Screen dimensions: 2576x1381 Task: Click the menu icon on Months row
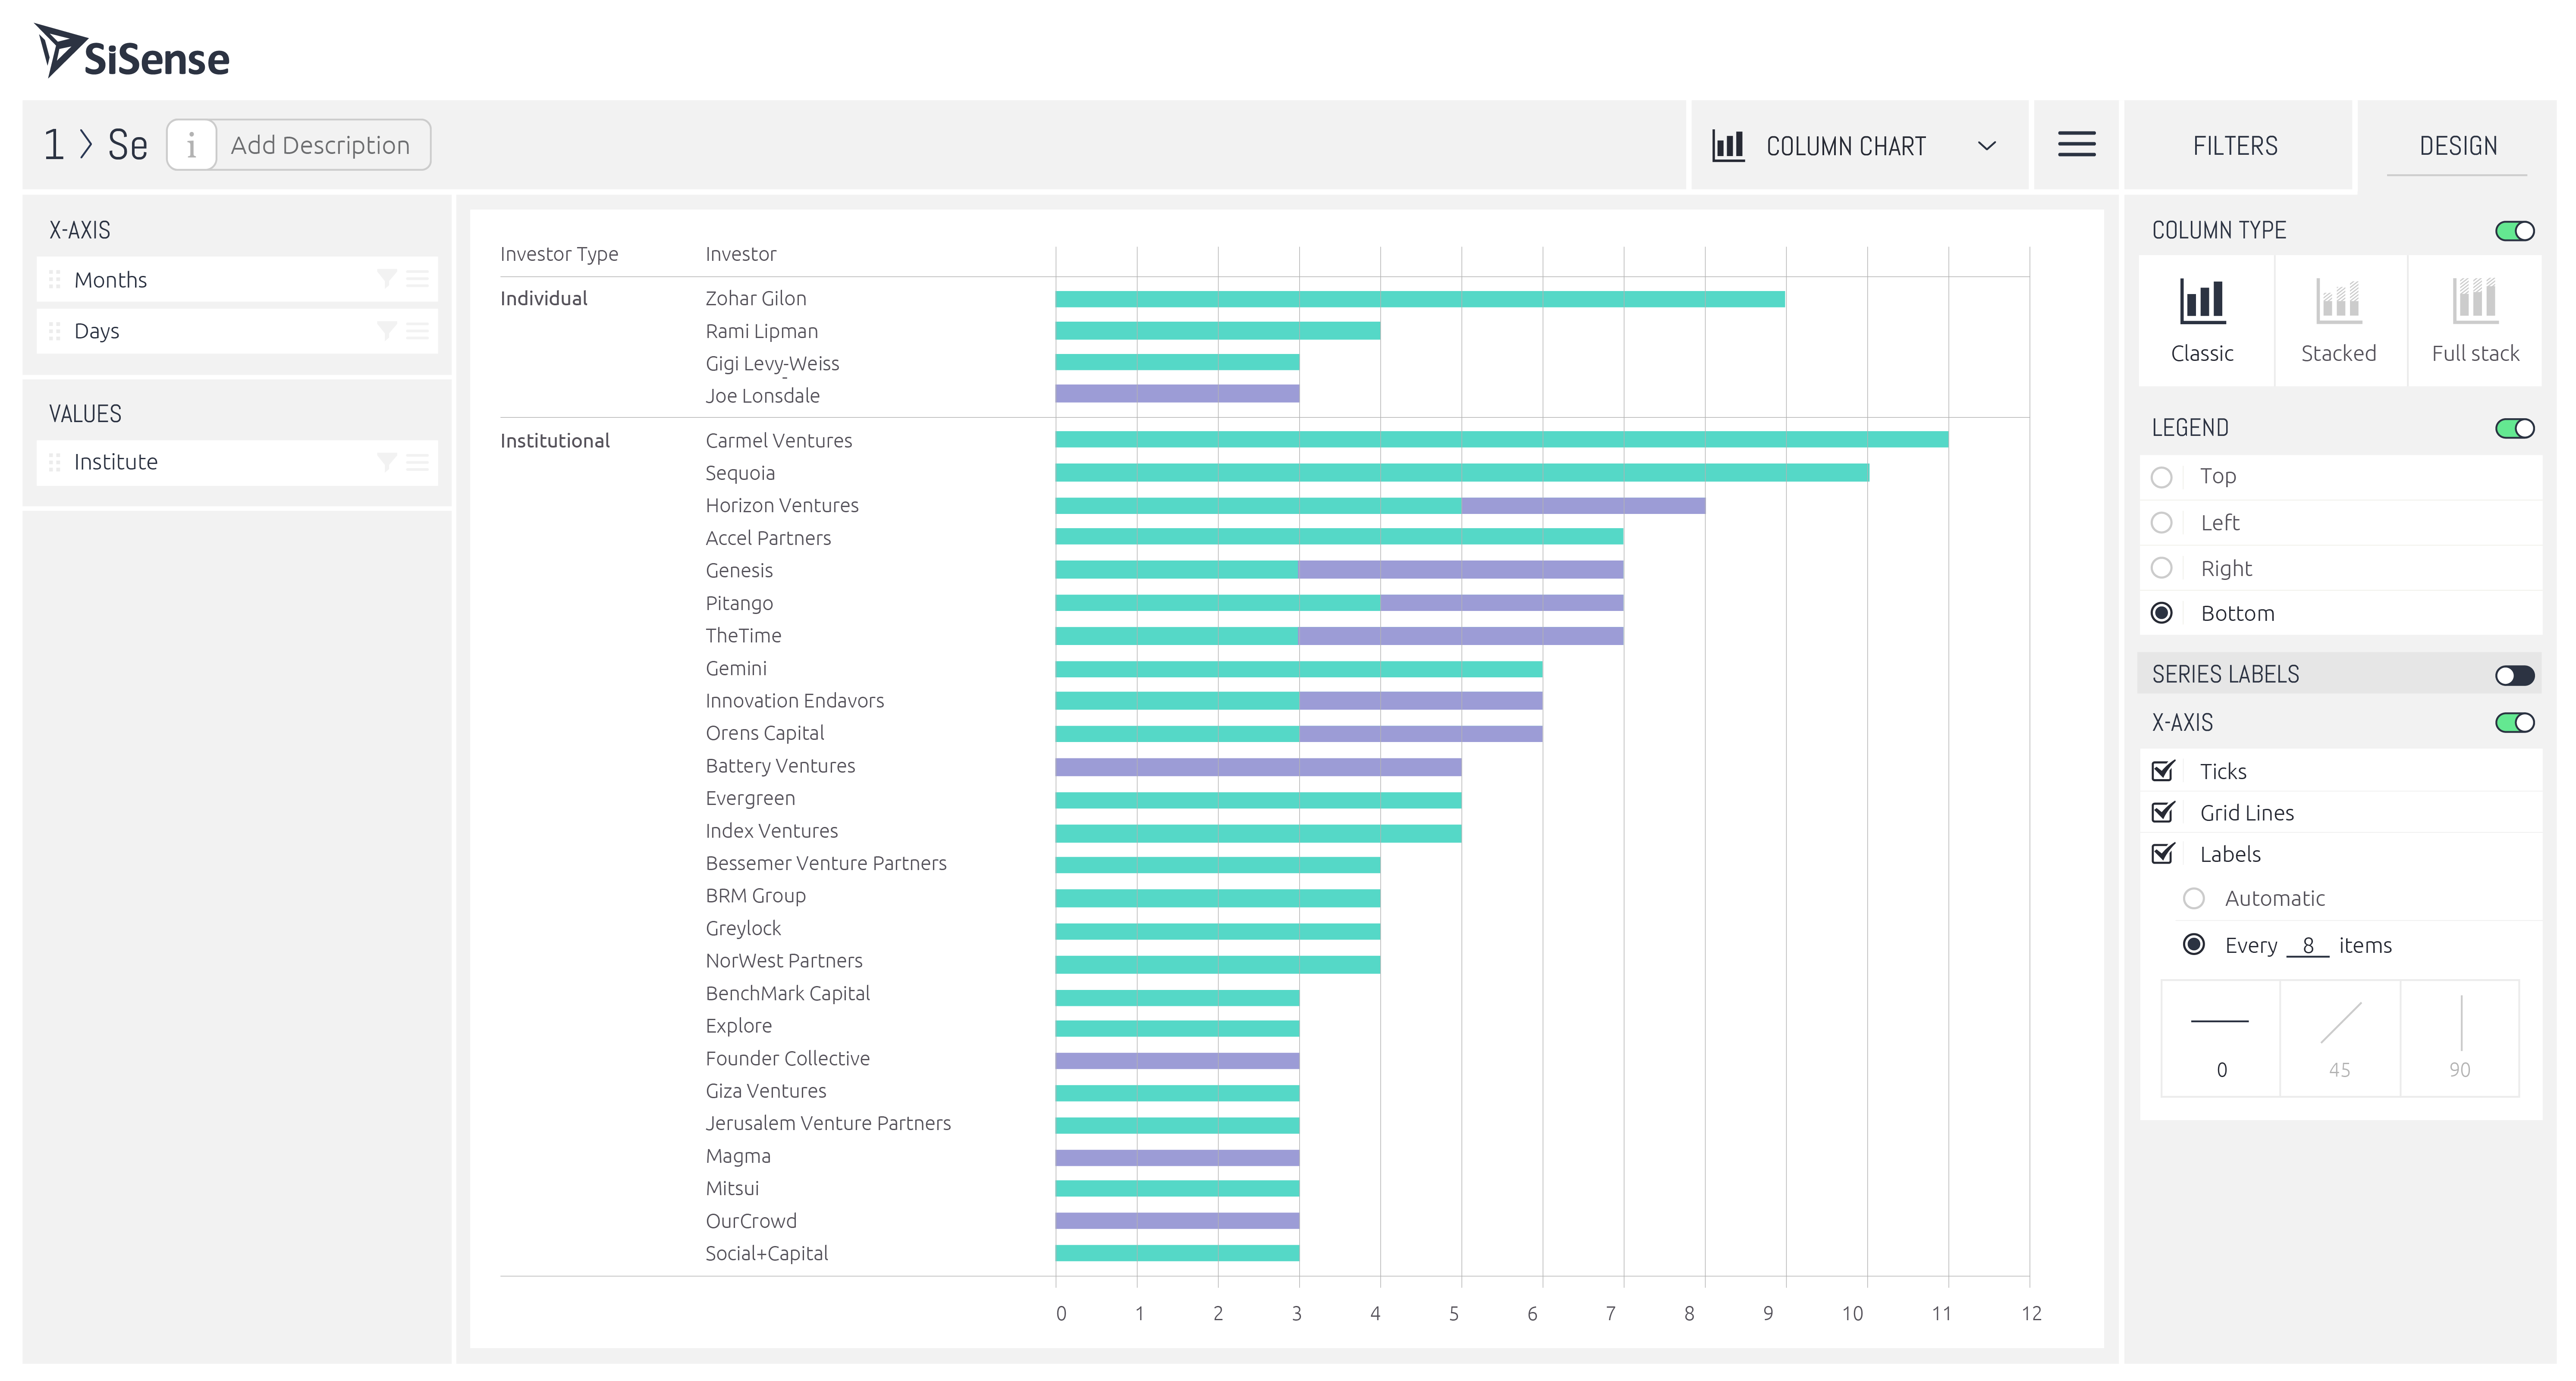[417, 279]
